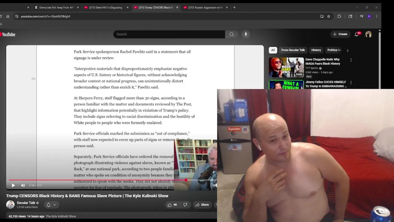The image size is (394, 222).
Task: Click the 42,153 views text
Action: pyautogui.click(x=17, y=216)
